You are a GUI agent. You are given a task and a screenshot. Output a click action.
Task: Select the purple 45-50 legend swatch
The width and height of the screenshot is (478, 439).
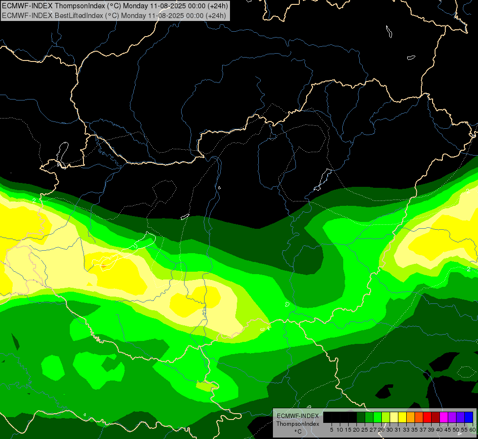[452, 417]
